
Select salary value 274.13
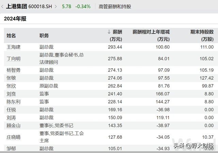115,70
